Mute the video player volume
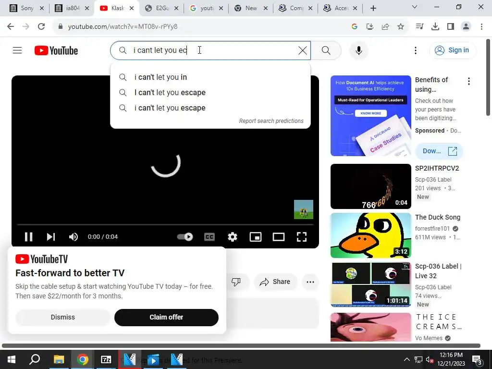The height and width of the screenshot is (369, 492). (73, 236)
